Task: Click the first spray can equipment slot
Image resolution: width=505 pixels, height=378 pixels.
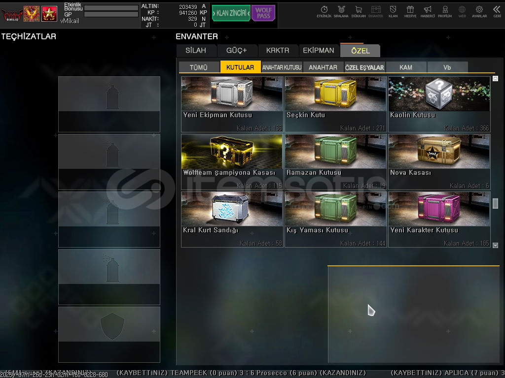Action: pos(109,104)
